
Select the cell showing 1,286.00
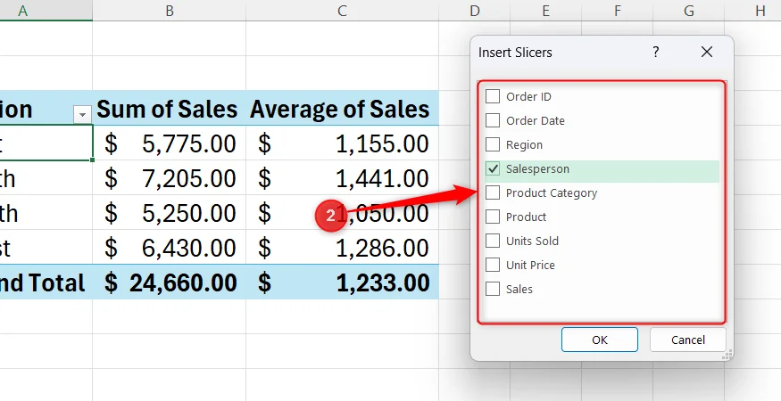point(342,248)
